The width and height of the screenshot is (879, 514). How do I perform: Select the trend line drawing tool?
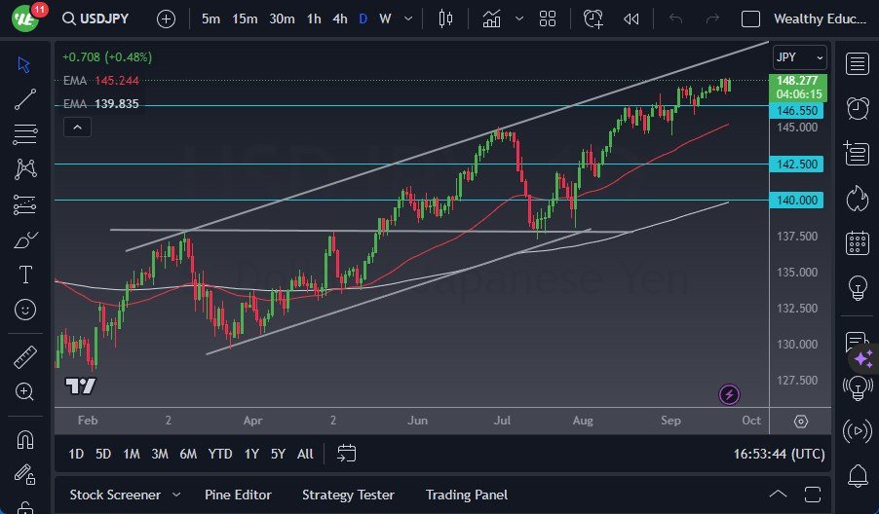pyautogui.click(x=25, y=98)
